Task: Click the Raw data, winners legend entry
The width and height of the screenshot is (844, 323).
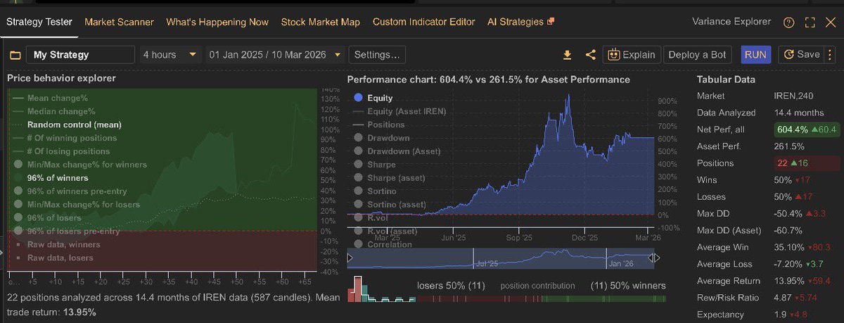Action: 56,245
